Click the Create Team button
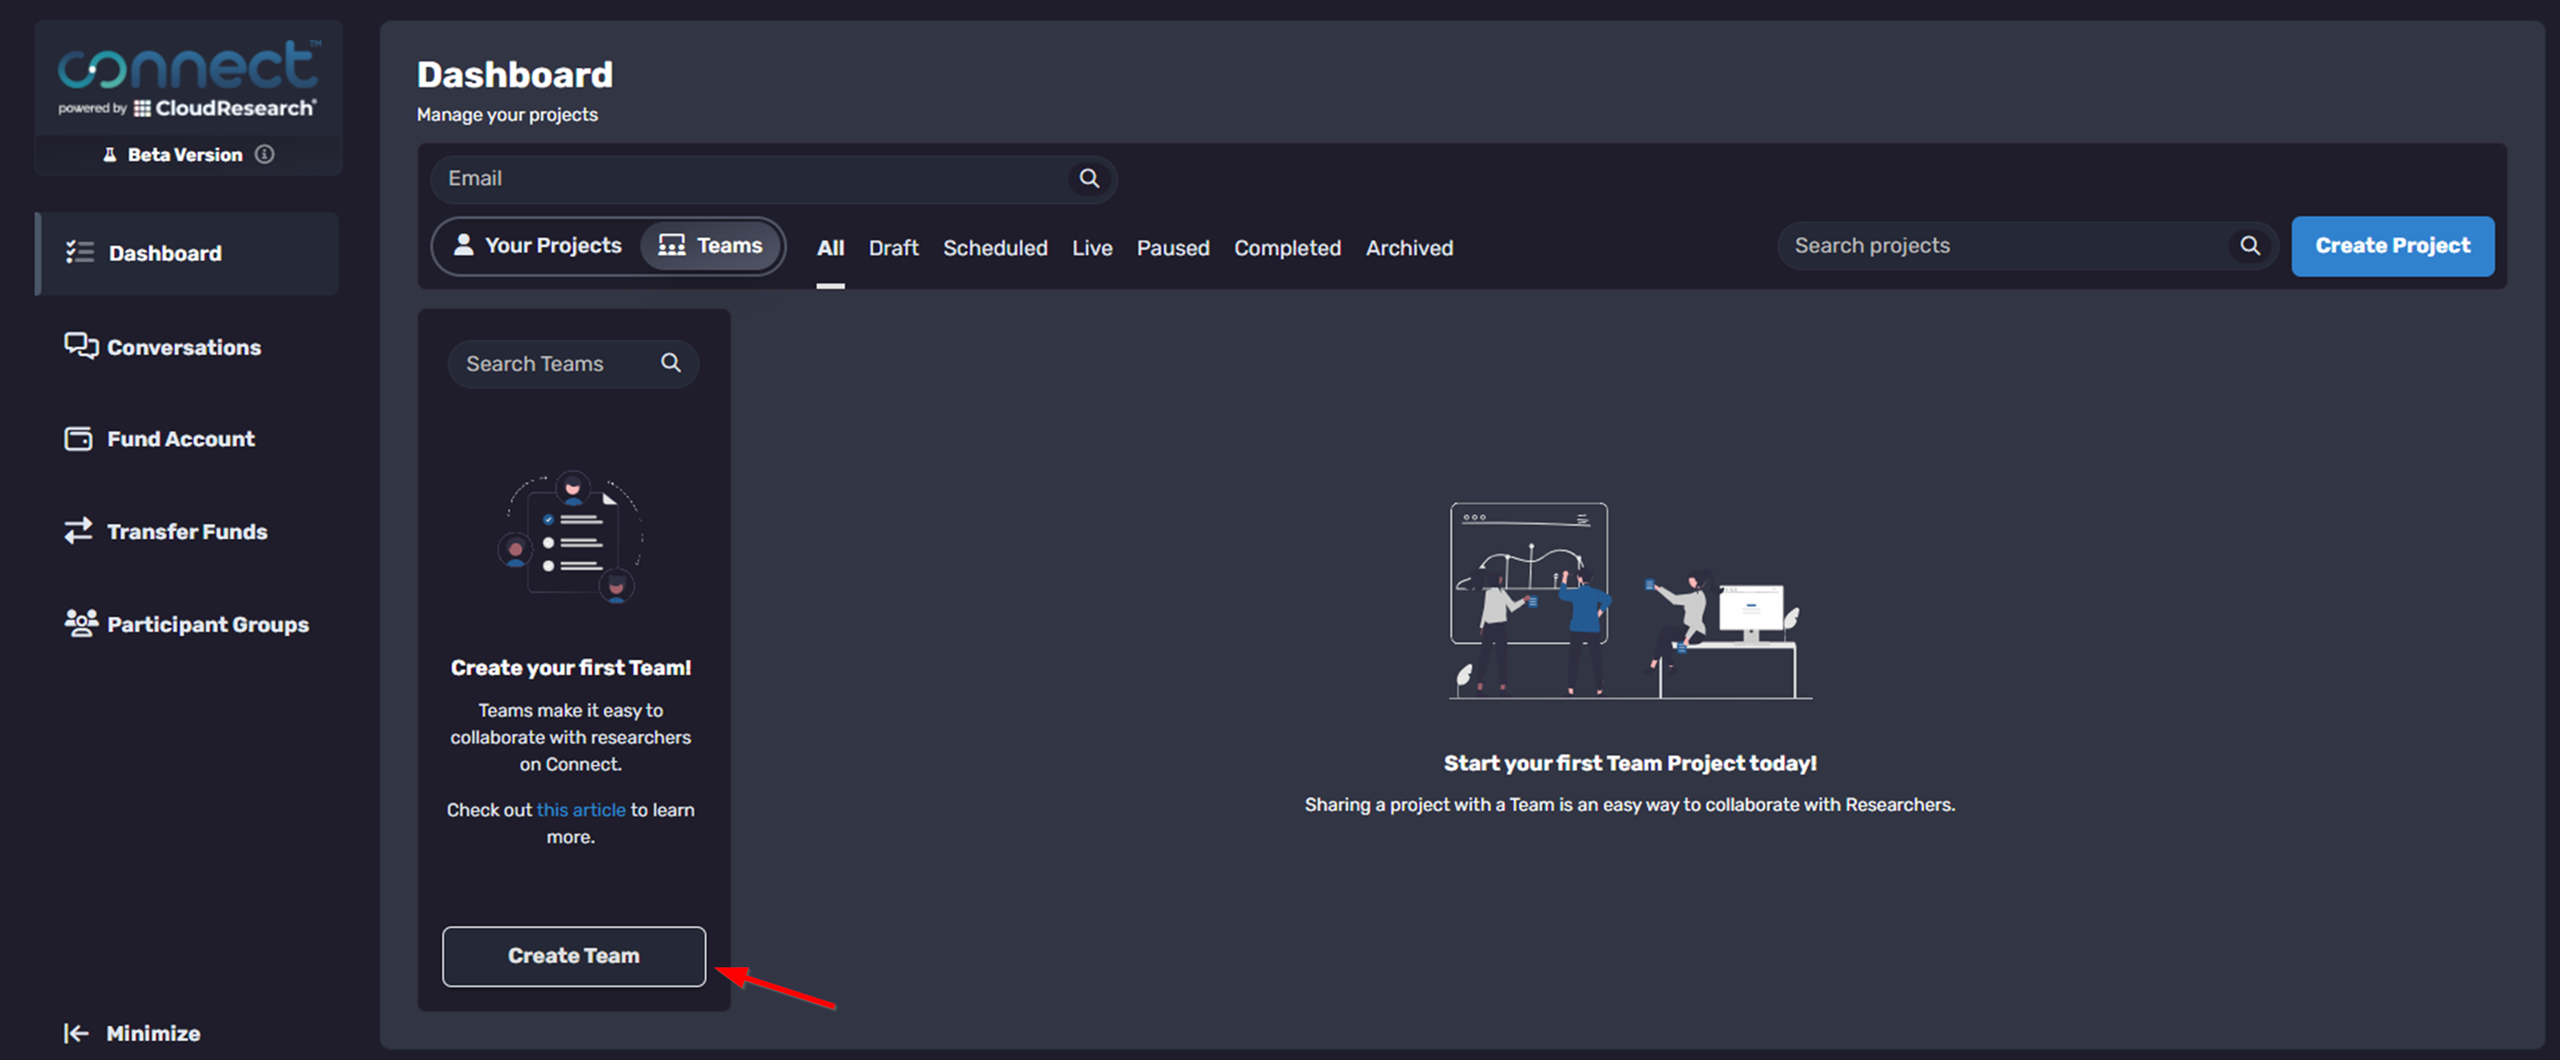This screenshot has height=1060, width=2560. click(574, 956)
